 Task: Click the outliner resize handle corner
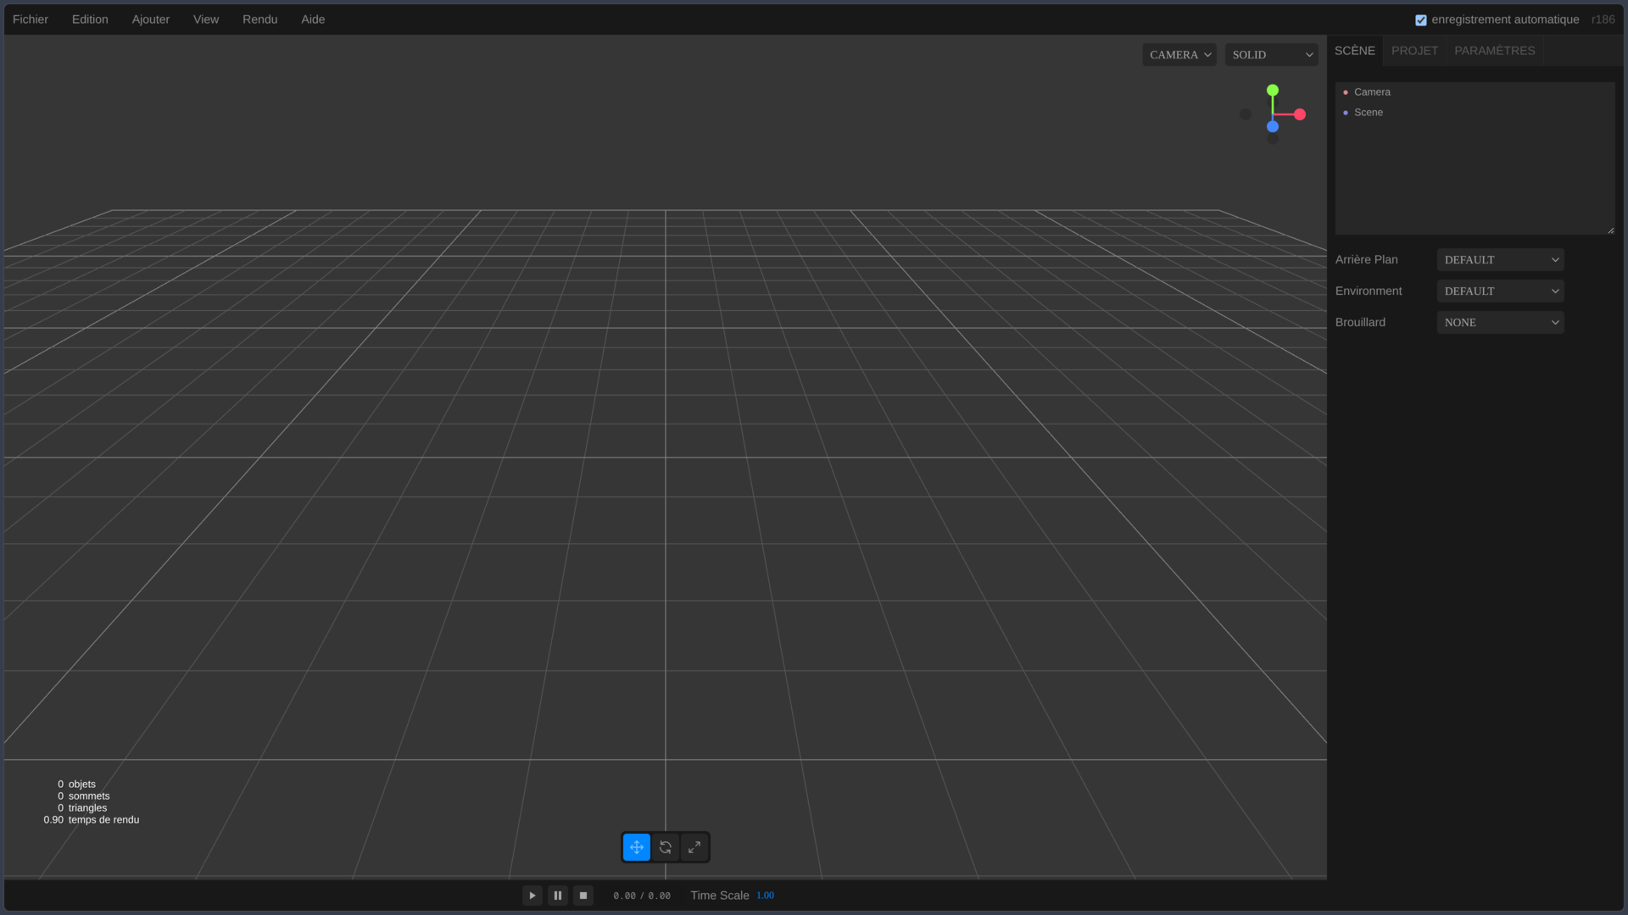tap(1610, 230)
